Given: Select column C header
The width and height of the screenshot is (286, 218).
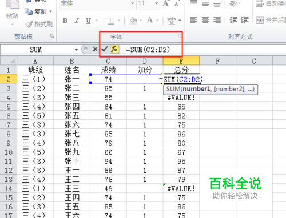Looking at the screenshot, I should coord(108,61).
